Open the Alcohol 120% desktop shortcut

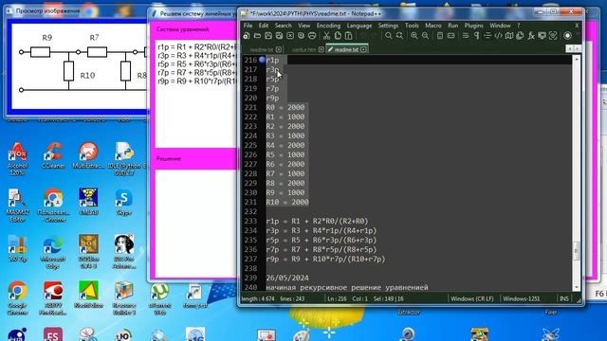(17, 158)
